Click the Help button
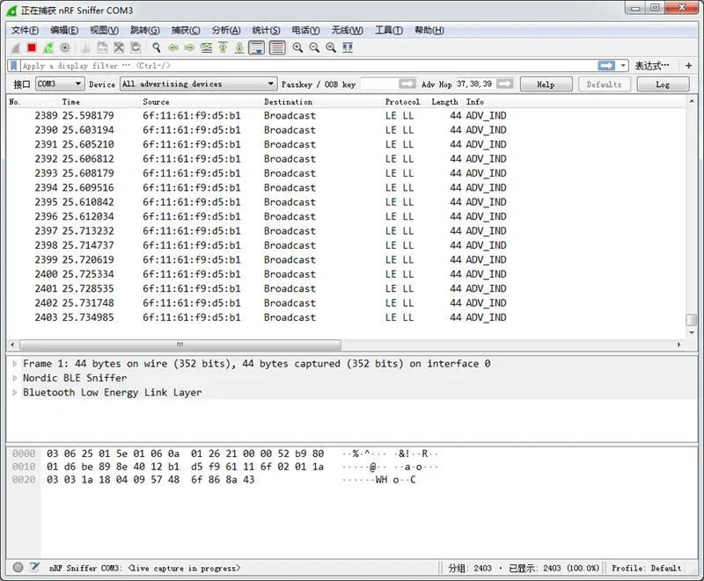 tap(546, 84)
